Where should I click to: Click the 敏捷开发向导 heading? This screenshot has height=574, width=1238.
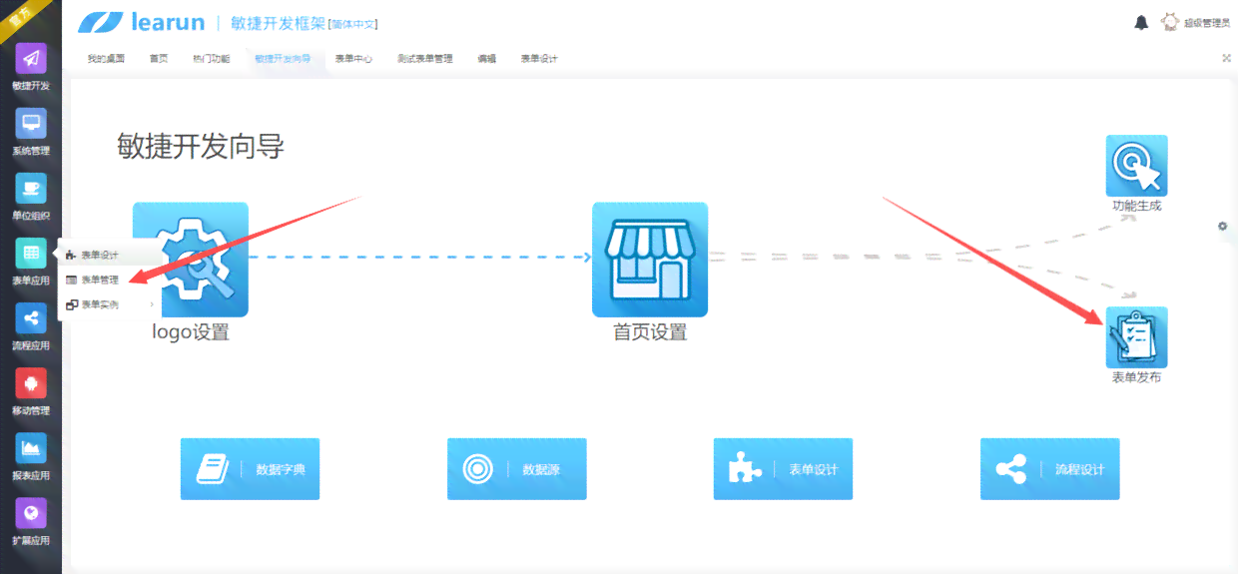pos(201,147)
